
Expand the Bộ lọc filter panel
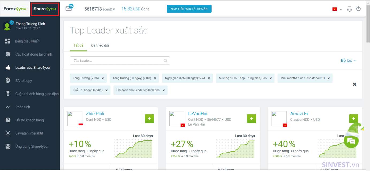coord(348,61)
